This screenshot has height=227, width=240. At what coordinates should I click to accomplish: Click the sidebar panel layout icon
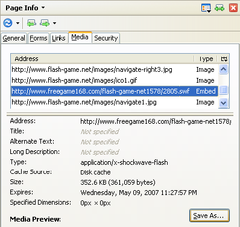[x=206, y=8]
